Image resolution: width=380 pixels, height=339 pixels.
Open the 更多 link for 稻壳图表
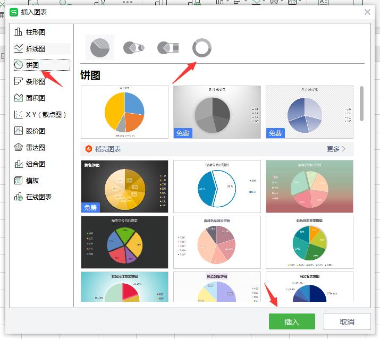[333, 149]
